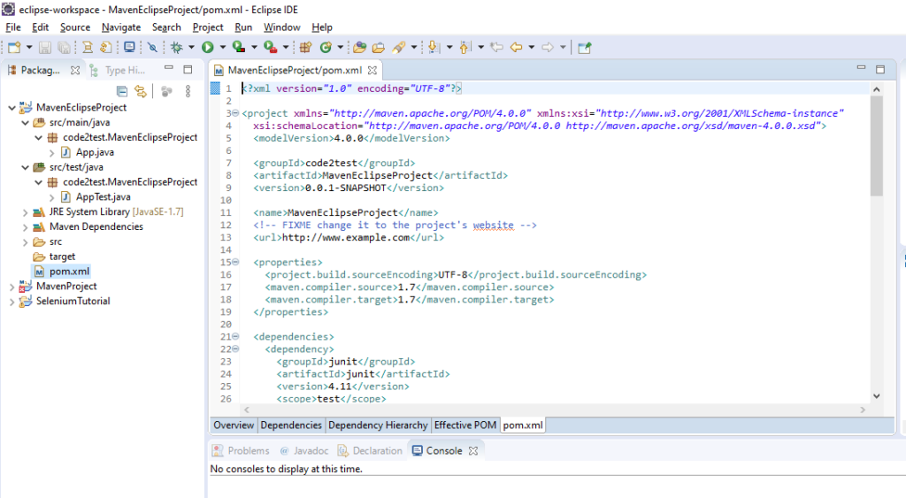Collapse the MavenEclipseProject tree node
The height and width of the screenshot is (498, 906).
pyautogui.click(x=12, y=107)
